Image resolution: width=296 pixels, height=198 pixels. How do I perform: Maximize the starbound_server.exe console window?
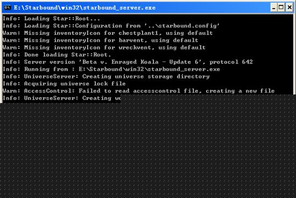(x=281, y=8)
